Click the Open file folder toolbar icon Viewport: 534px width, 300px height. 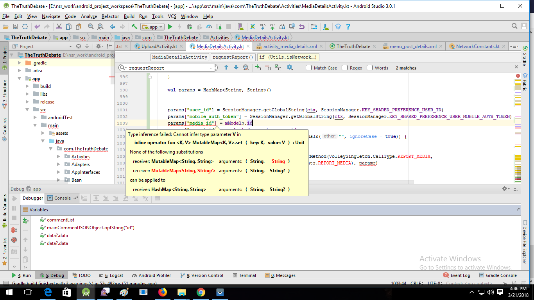tap(5, 27)
